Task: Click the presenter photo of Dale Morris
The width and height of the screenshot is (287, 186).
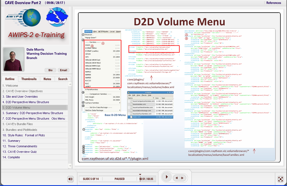Action: [14, 59]
